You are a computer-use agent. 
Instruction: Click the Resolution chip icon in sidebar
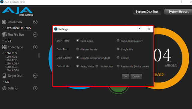(x=4, y=22)
